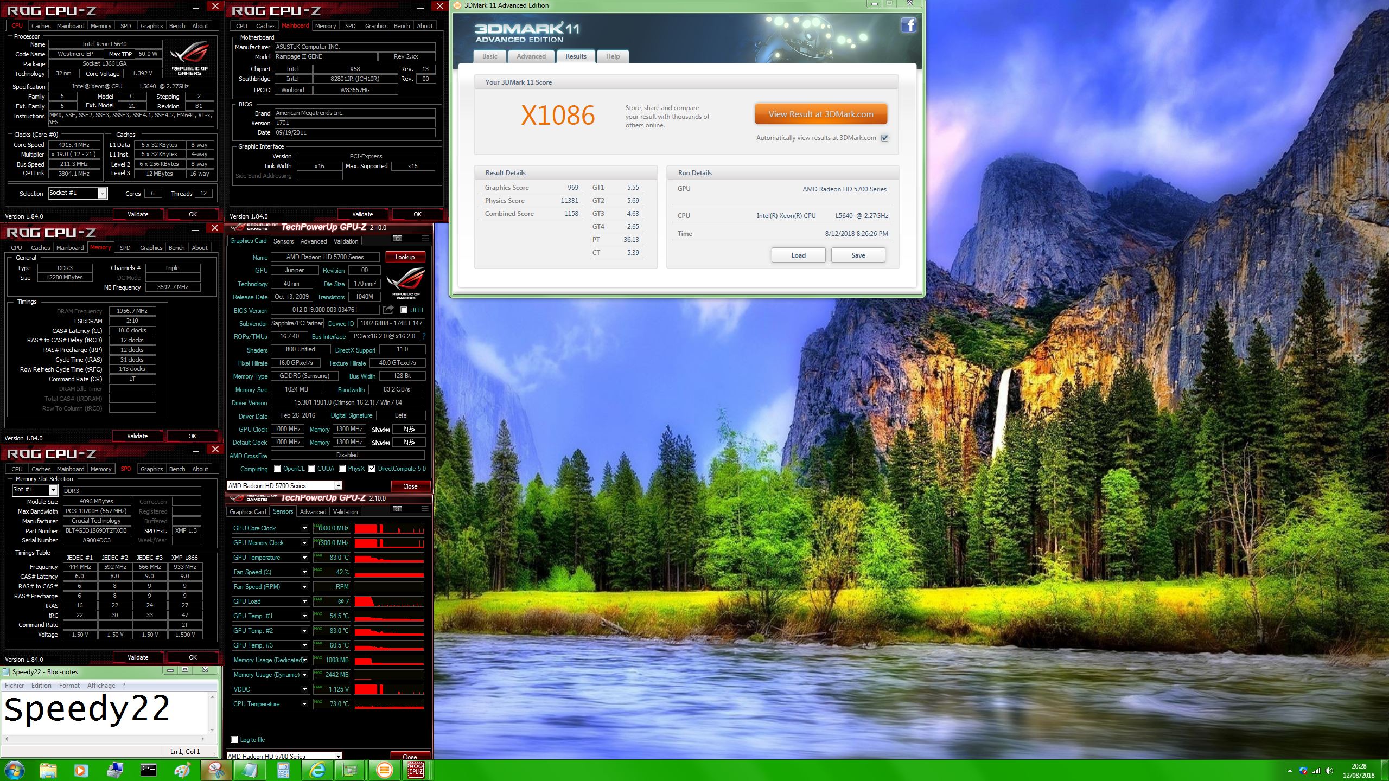The width and height of the screenshot is (1389, 781).
Task: Toggle the PhysX checkbox
Action: [342, 469]
